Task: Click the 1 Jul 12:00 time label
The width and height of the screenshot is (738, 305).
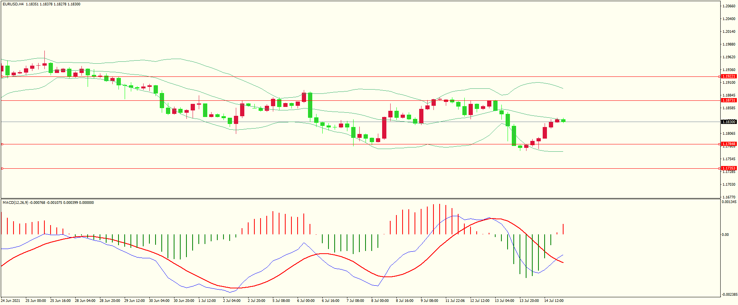Action: (207, 301)
